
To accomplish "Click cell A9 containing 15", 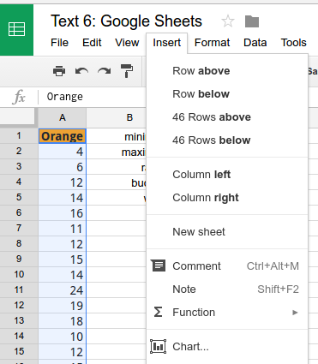I will pos(63,260).
